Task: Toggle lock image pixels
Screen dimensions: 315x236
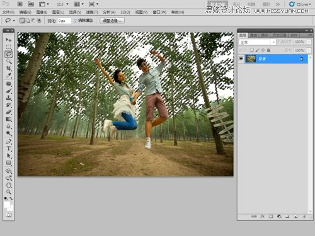Action: 258,50
